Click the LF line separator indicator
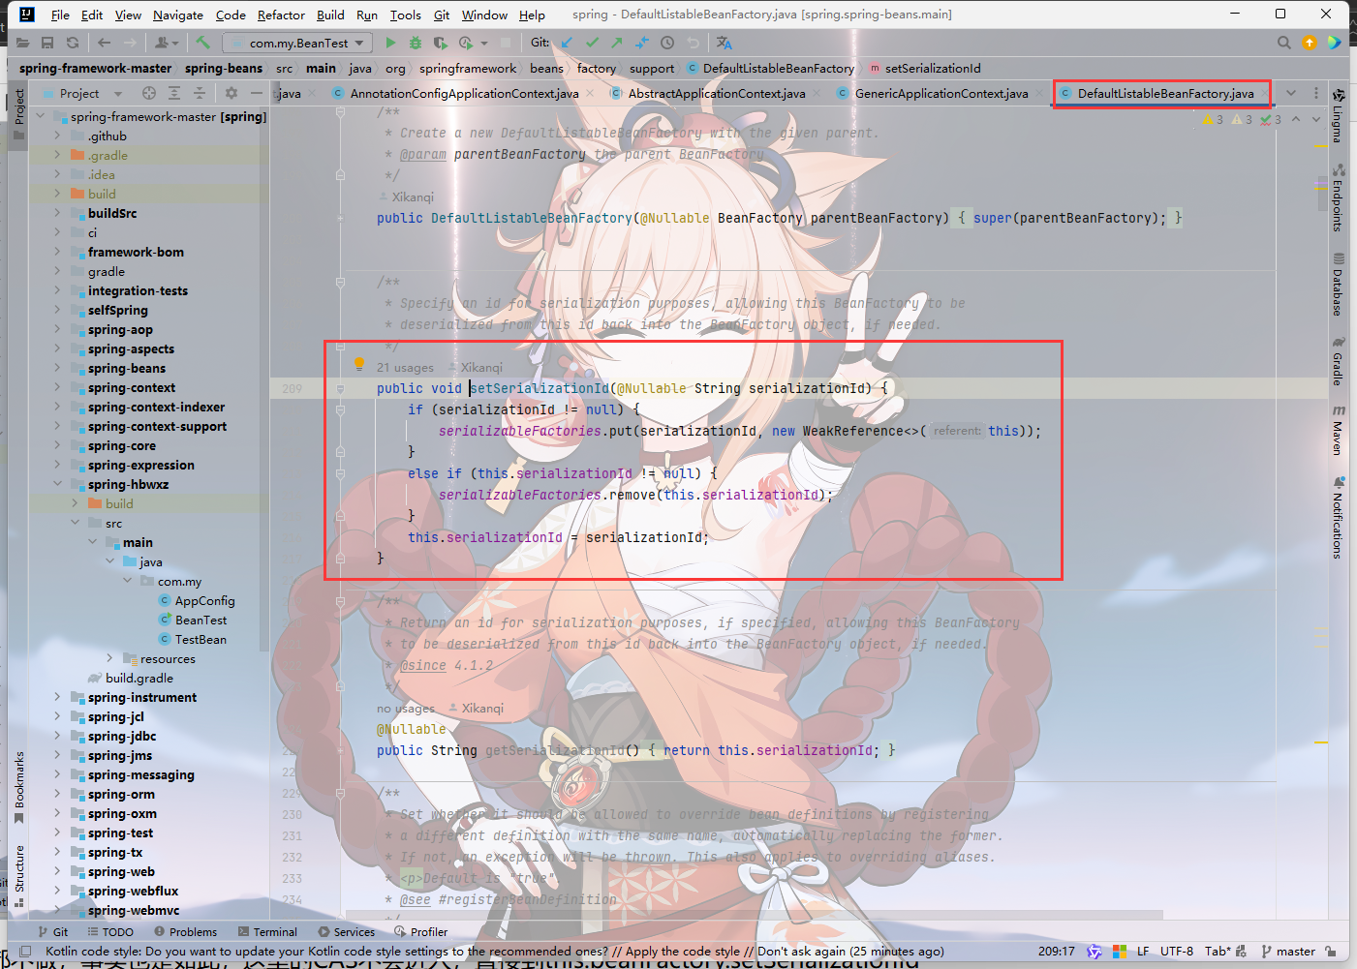Viewport: 1357px width, 969px height. (x=1143, y=952)
